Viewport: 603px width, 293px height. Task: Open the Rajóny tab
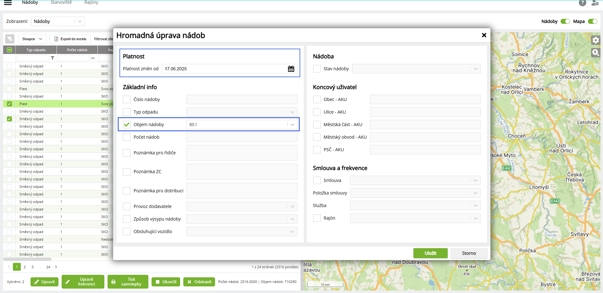(x=91, y=3)
